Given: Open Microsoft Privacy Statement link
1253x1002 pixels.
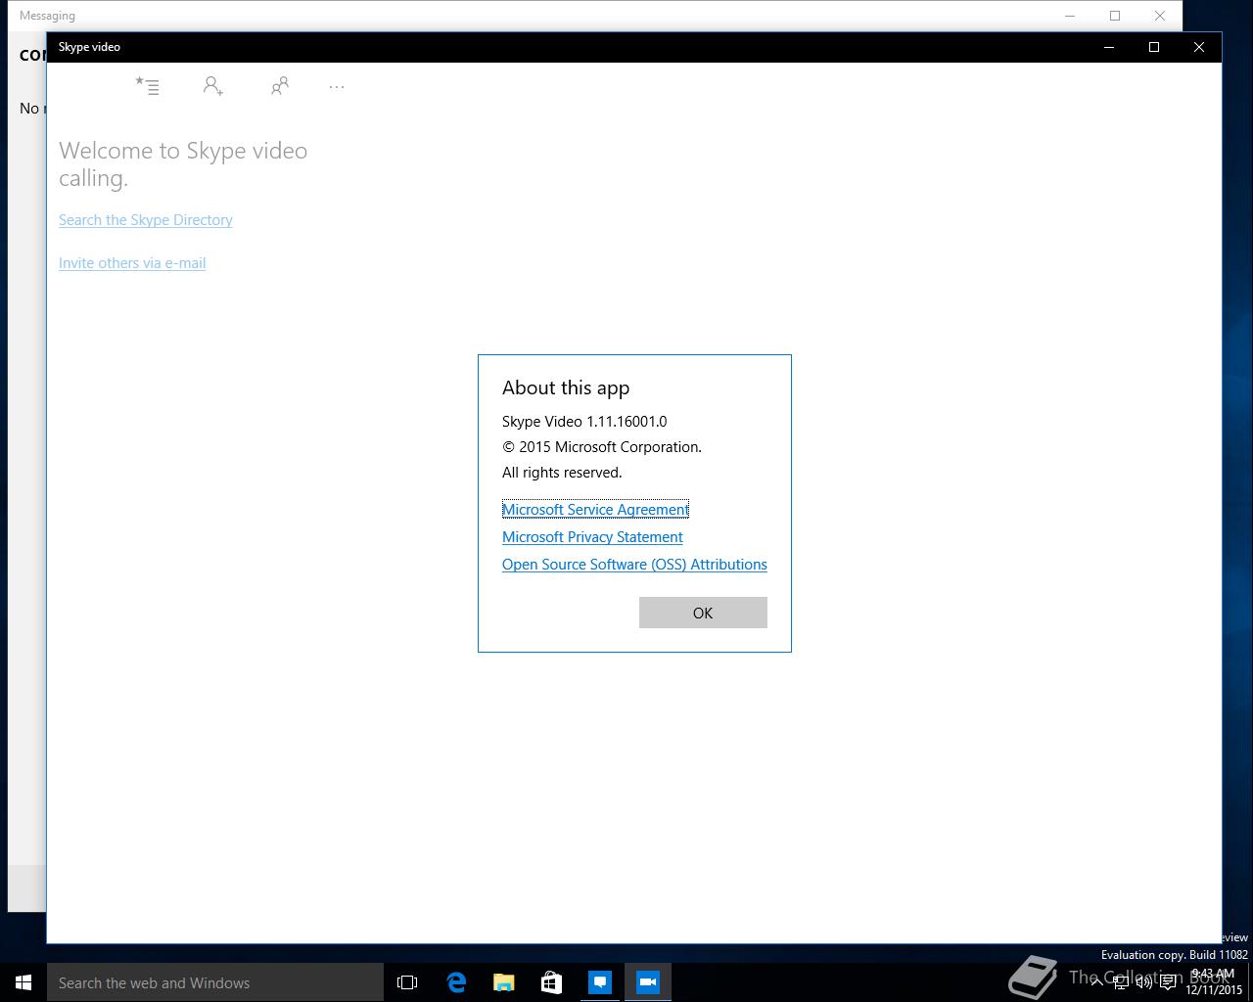Looking at the screenshot, I should click(592, 537).
